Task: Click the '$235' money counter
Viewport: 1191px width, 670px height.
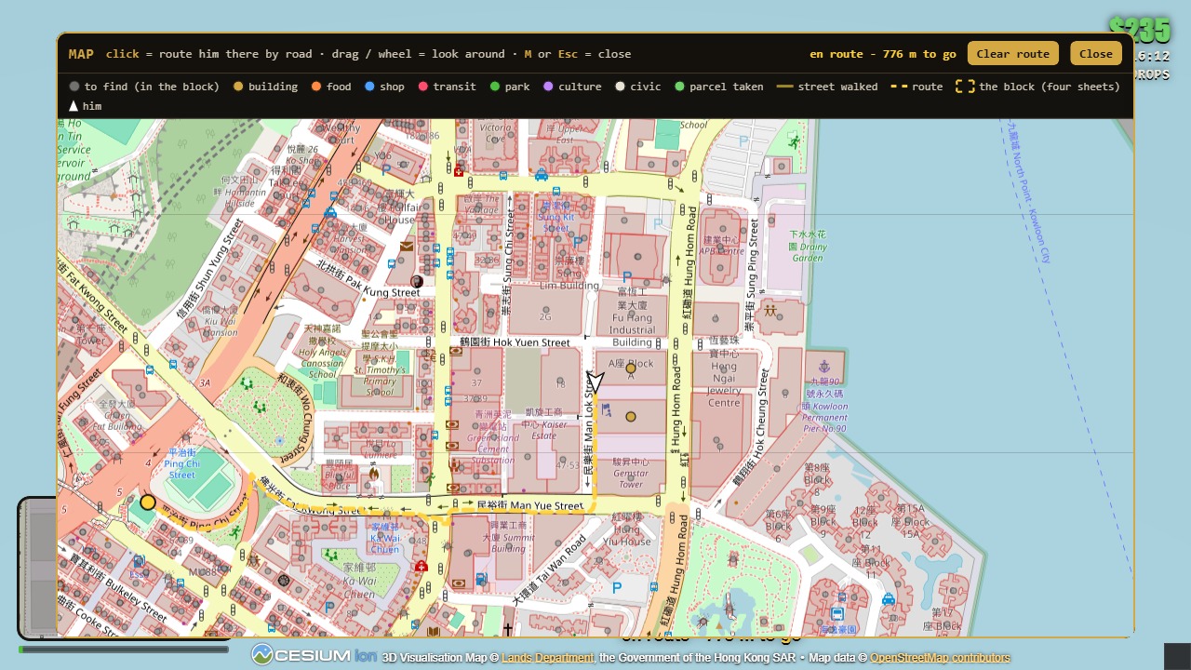Action: (x=1139, y=30)
